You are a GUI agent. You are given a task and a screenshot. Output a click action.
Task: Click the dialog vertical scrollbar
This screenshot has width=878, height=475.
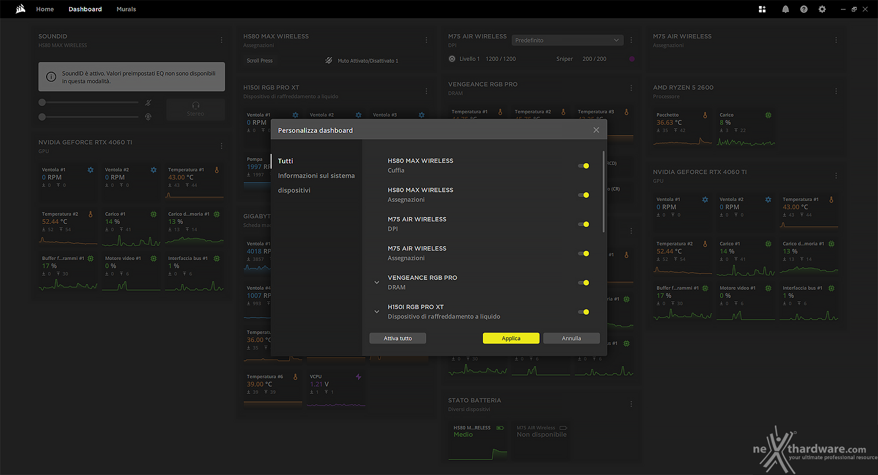(604, 192)
